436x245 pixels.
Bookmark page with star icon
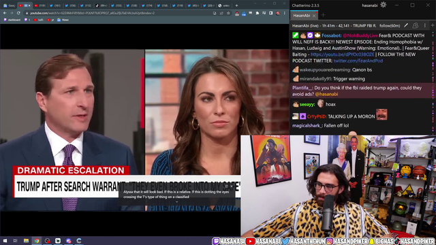tap(228, 13)
